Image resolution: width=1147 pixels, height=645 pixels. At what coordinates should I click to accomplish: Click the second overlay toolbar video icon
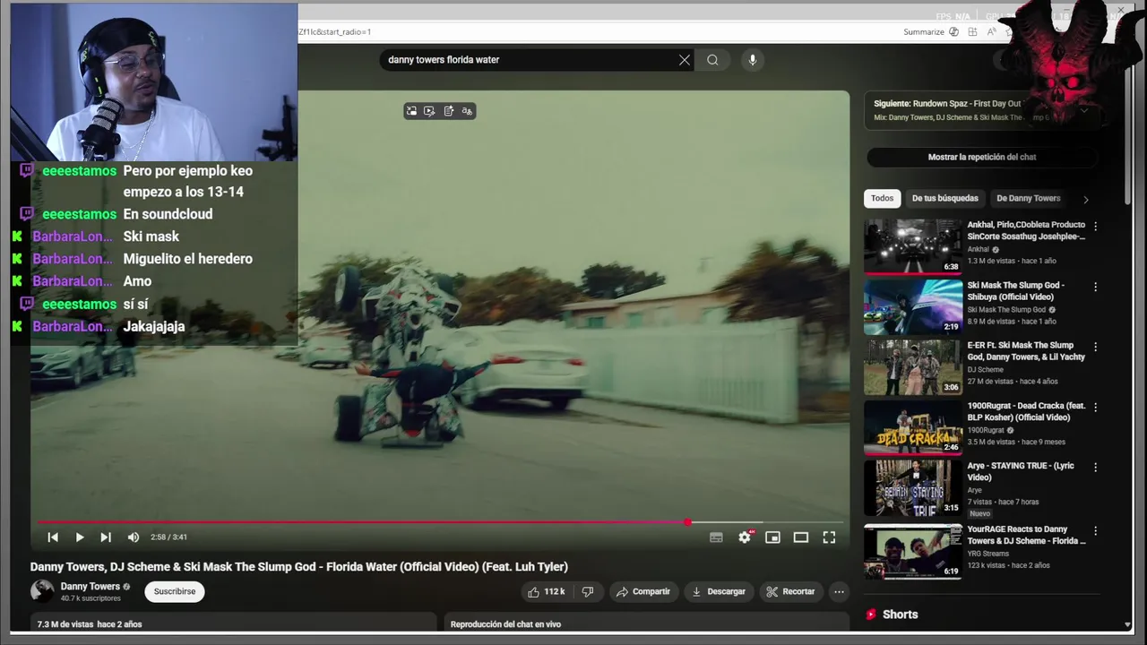(429, 111)
